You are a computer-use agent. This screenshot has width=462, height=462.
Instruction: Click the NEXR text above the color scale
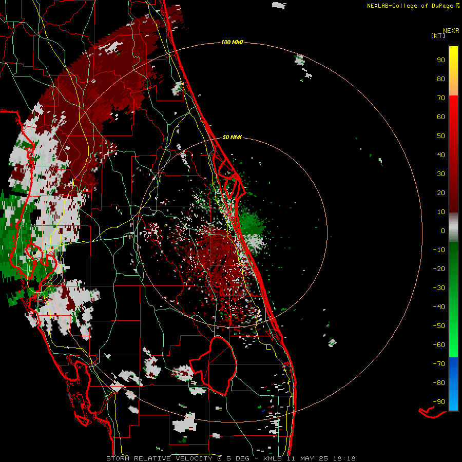pyautogui.click(x=451, y=31)
